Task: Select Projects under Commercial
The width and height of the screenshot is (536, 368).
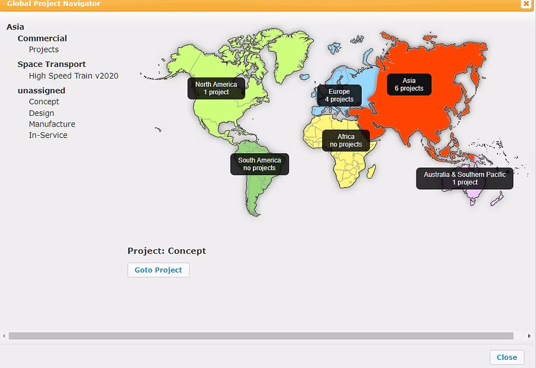Action: click(x=44, y=49)
